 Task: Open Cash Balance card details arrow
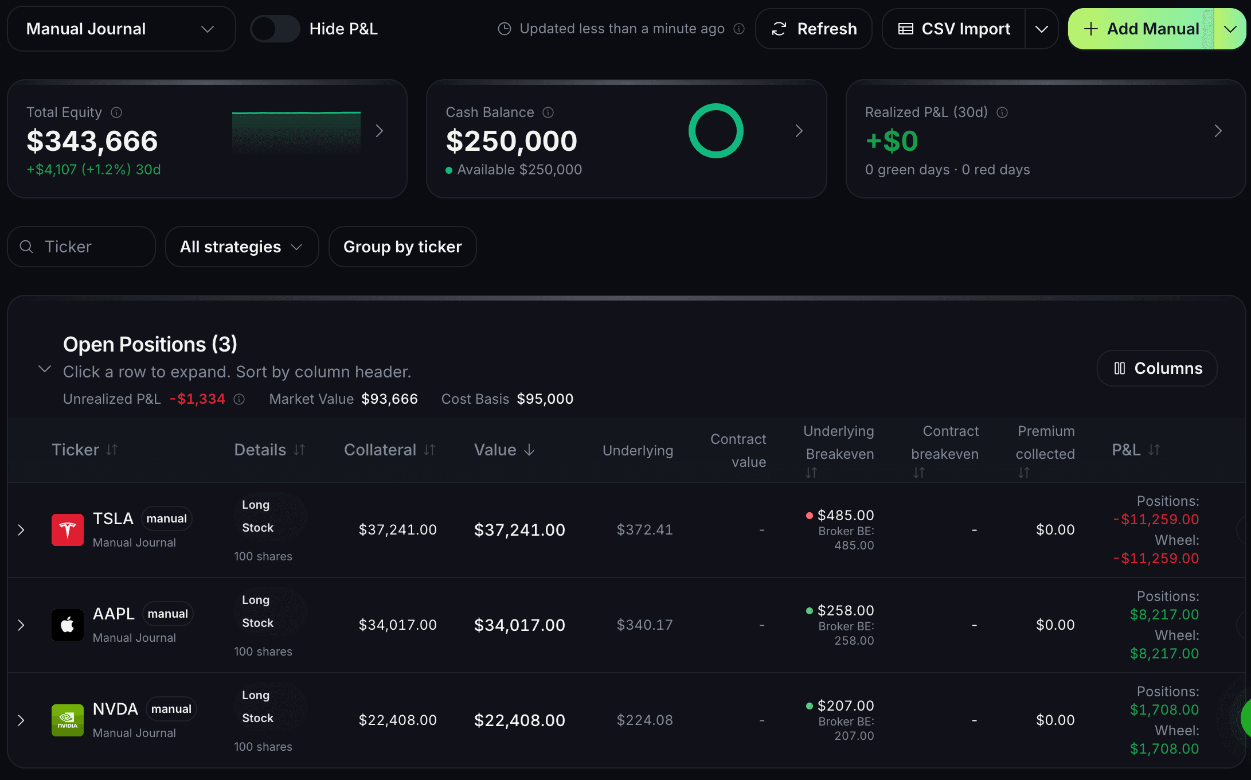click(x=799, y=131)
